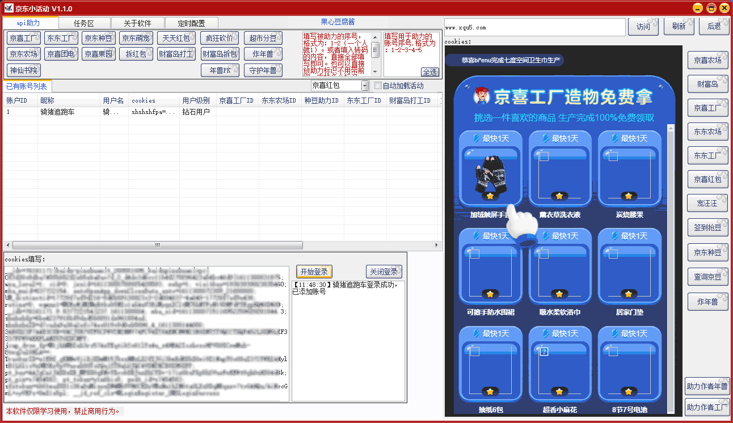This screenshot has width=733, height=423.
Task: Click the 财富岛拆包 button
Action: [x=220, y=54]
